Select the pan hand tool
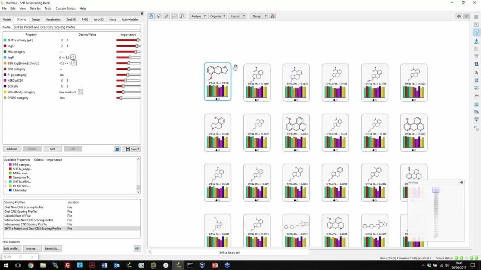 tap(151, 16)
